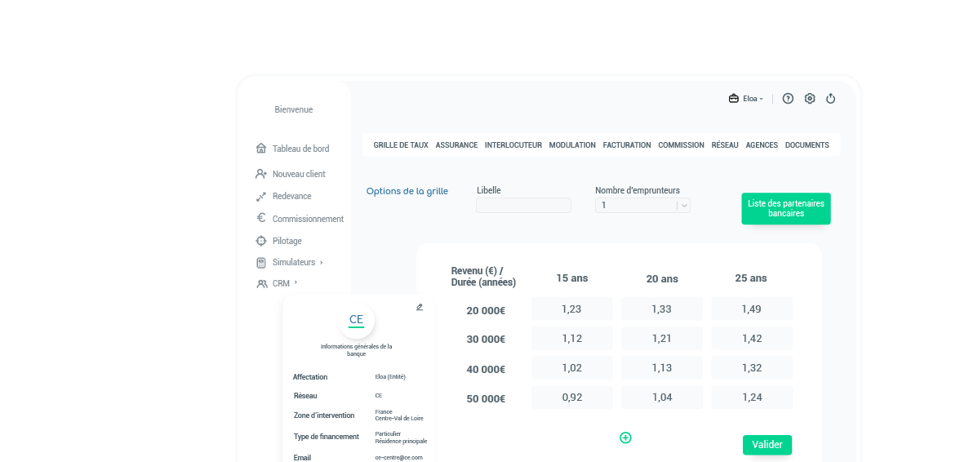Click the 15 ans column header
Viewport: 960px width, 462px height.
[571, 278]
